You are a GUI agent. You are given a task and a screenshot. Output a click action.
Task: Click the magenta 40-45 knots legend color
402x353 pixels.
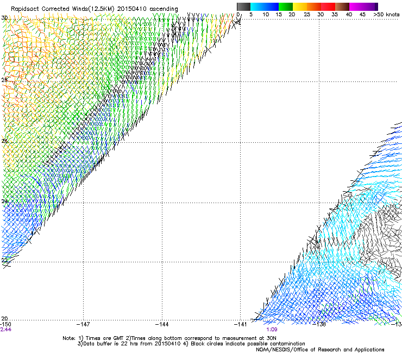click(x=356, y=7)
